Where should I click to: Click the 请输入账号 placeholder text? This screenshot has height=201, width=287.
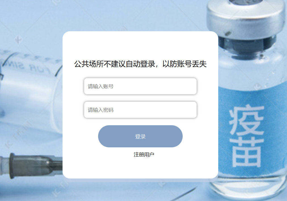click(x=100, y=86)
